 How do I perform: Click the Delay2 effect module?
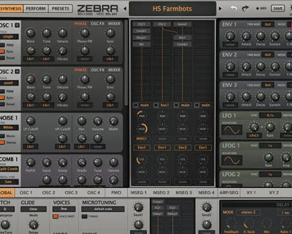[172, 214]
